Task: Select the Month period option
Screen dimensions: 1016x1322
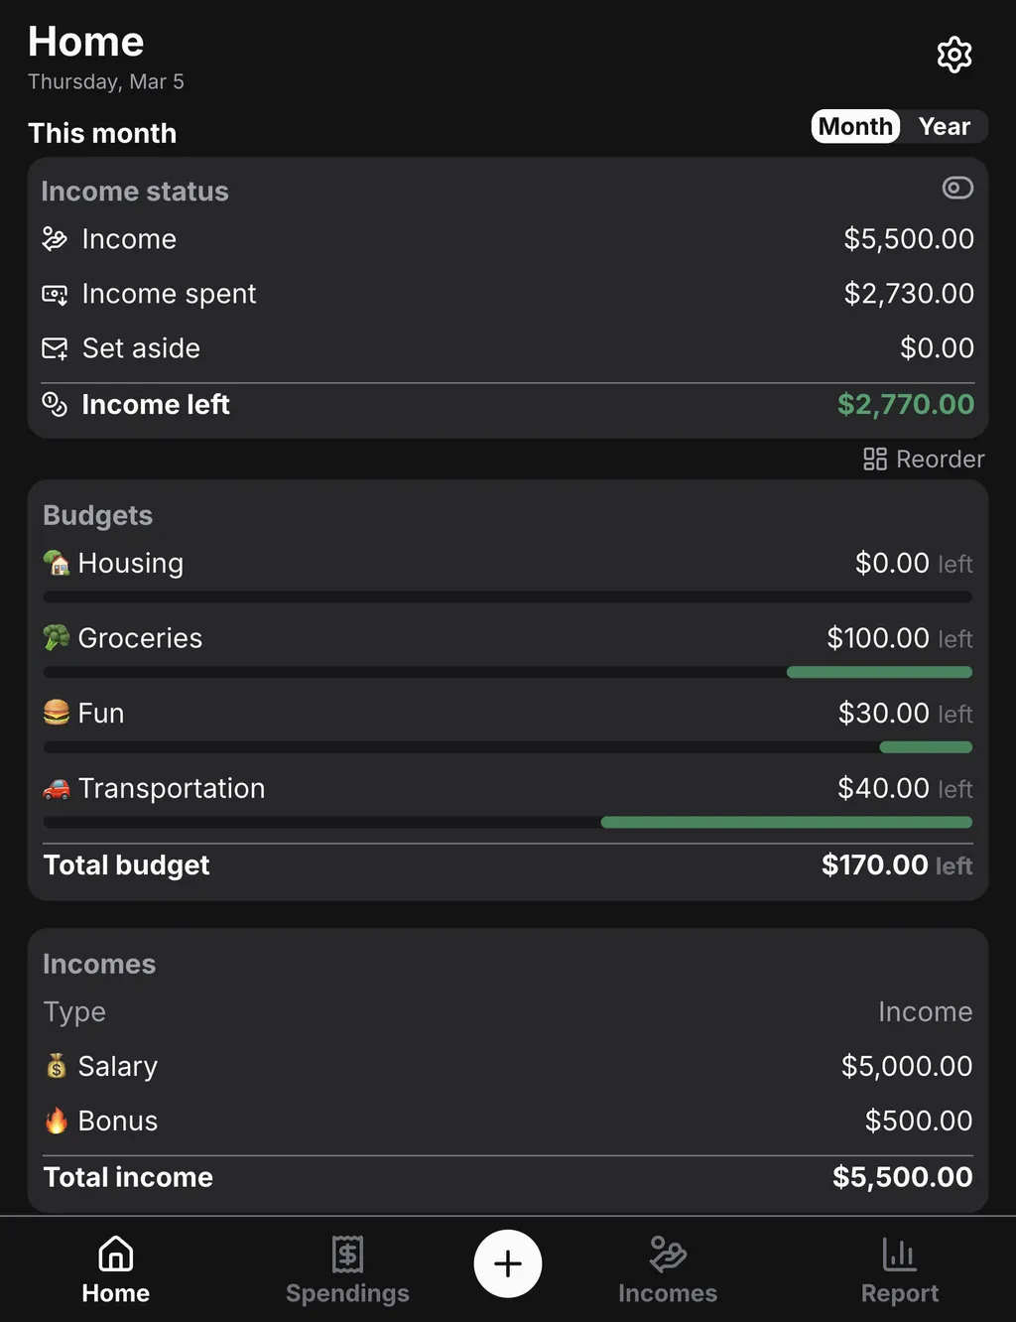Action: tap(855, 127)
